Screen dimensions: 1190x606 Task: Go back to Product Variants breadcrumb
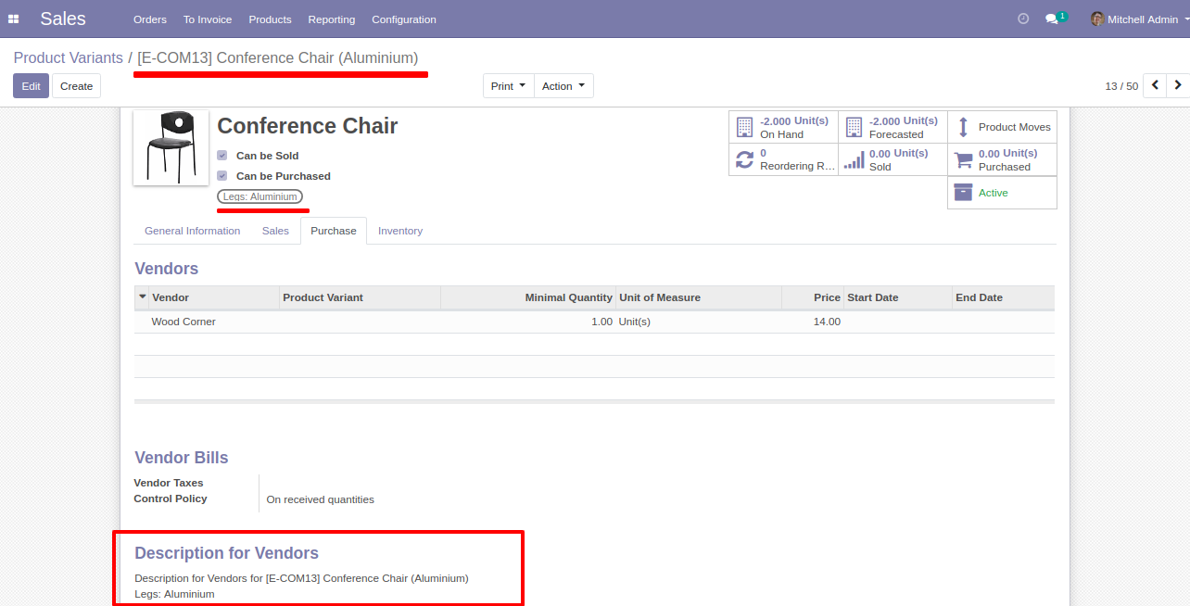tap(68, 57)
